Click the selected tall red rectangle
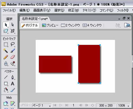The height and width of the screenshot is (109, 133). pyautogui.click(x=89, y=64)
